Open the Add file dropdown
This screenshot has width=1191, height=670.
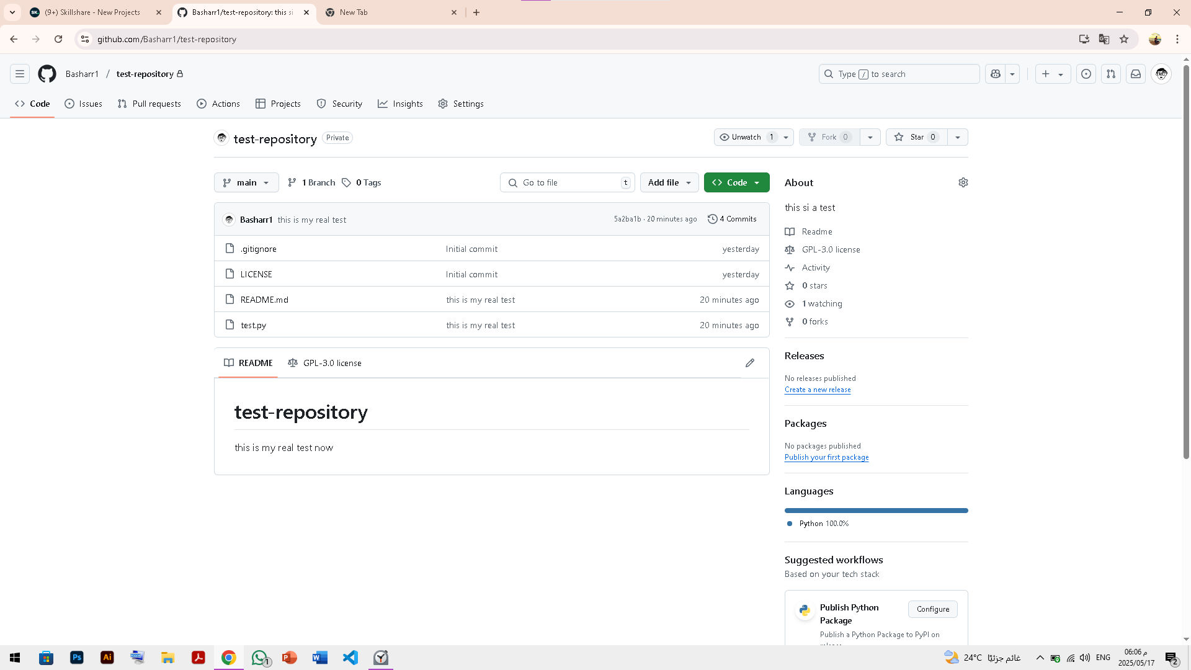coord(669,182)
